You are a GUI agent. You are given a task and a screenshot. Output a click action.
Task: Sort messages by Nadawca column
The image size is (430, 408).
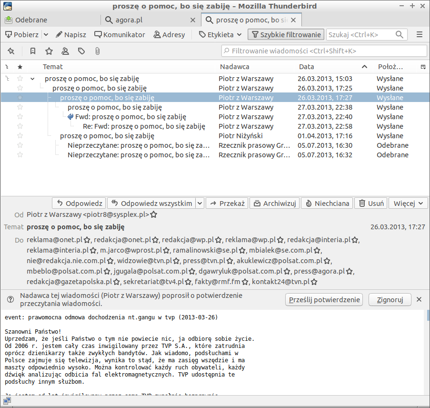pyautogui.click(x=234, y=67)
